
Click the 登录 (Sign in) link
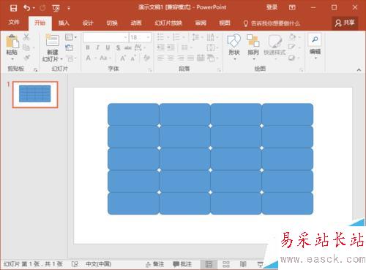(272, 7)
